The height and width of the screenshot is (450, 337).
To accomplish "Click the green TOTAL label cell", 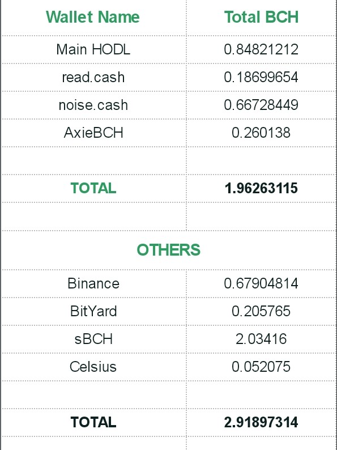I will pyautogui.click(x=93, y=188).
